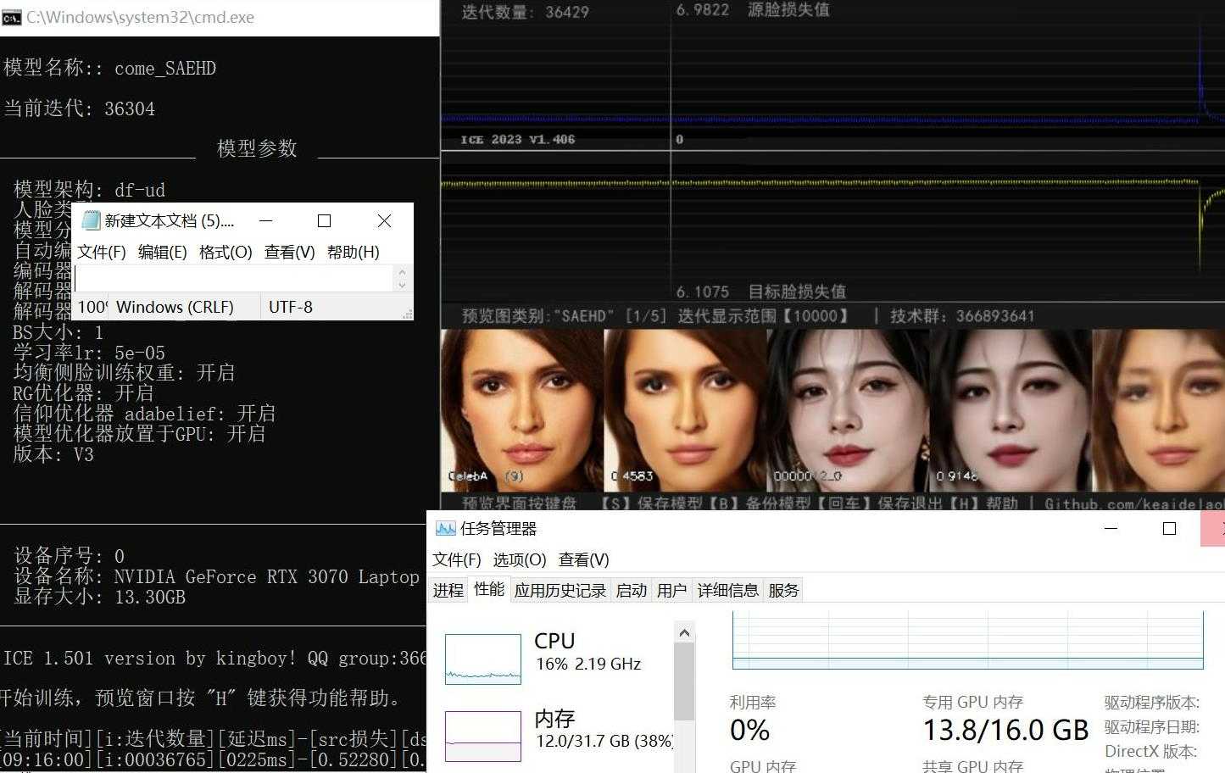Click the cmd.exe title bar icon
The image size is (1225, 773).
click(x=11, y=17)
